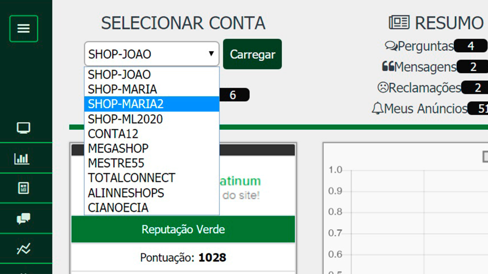Screen dimensions: 488x274
Task: Open the bar chart sidebar icon
Action: tap(22, 159)
